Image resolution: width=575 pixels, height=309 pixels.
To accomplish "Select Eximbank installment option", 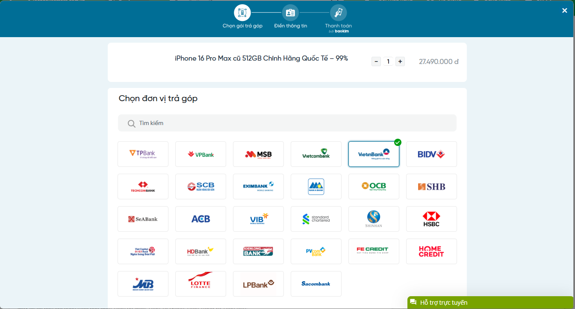I will [258, 187].
